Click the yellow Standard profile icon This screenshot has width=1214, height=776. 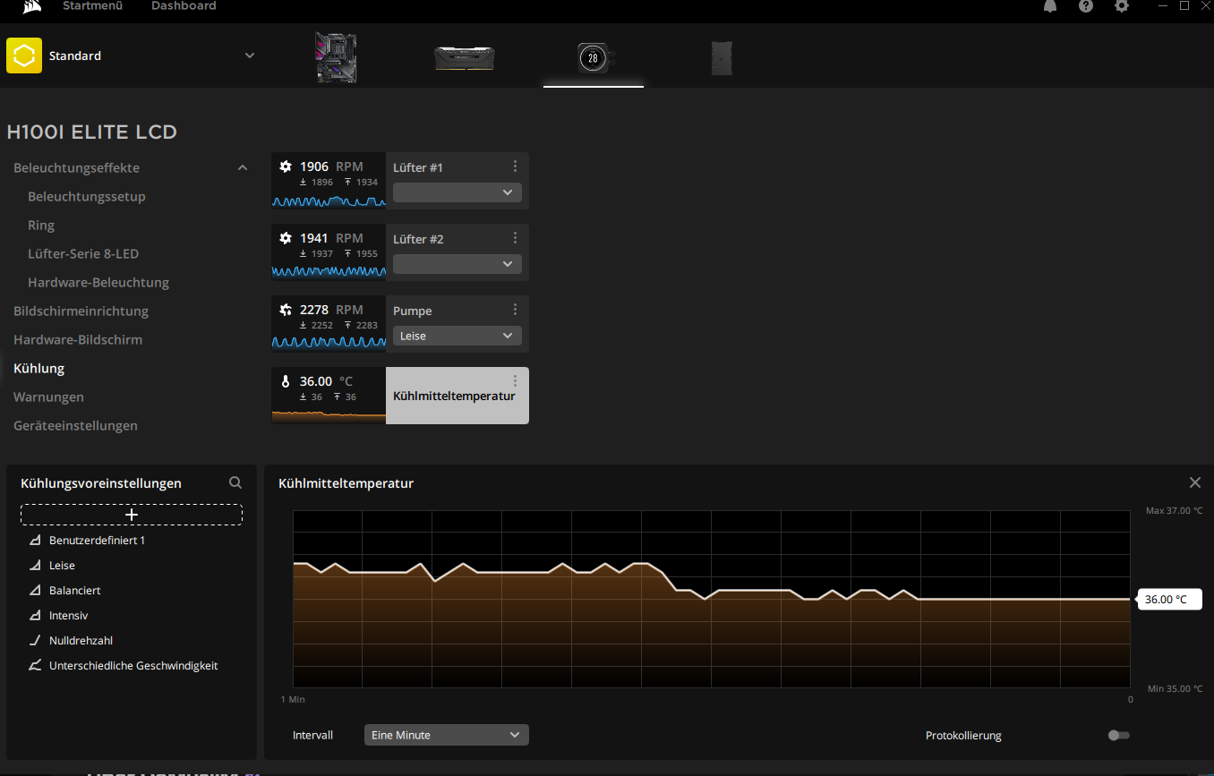[x=24, y=55]
